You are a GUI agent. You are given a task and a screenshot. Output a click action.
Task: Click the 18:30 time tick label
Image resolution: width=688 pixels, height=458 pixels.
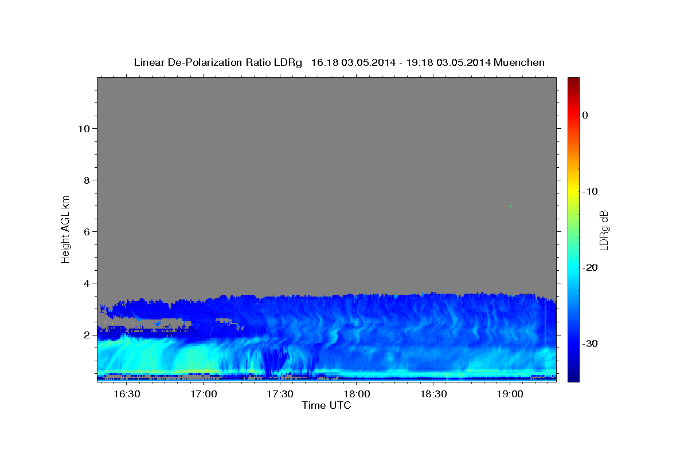(x=433, y=394)
